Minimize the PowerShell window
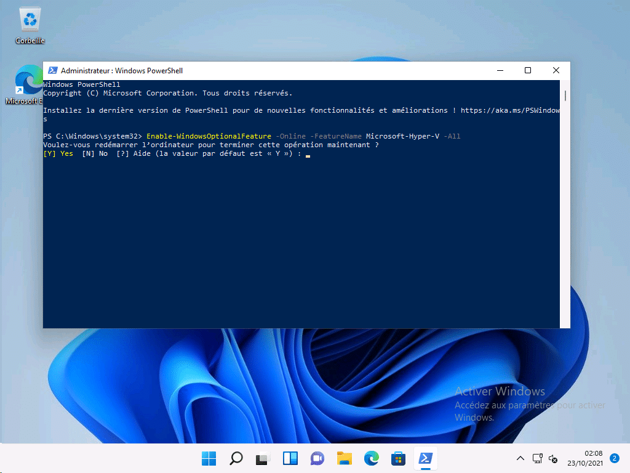Viewport: 630px width, 473px height. click(500, 70)
